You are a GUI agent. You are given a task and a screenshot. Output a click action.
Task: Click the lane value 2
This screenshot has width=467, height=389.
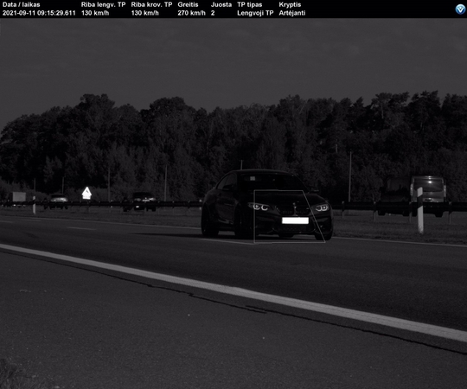coord(213,13)
